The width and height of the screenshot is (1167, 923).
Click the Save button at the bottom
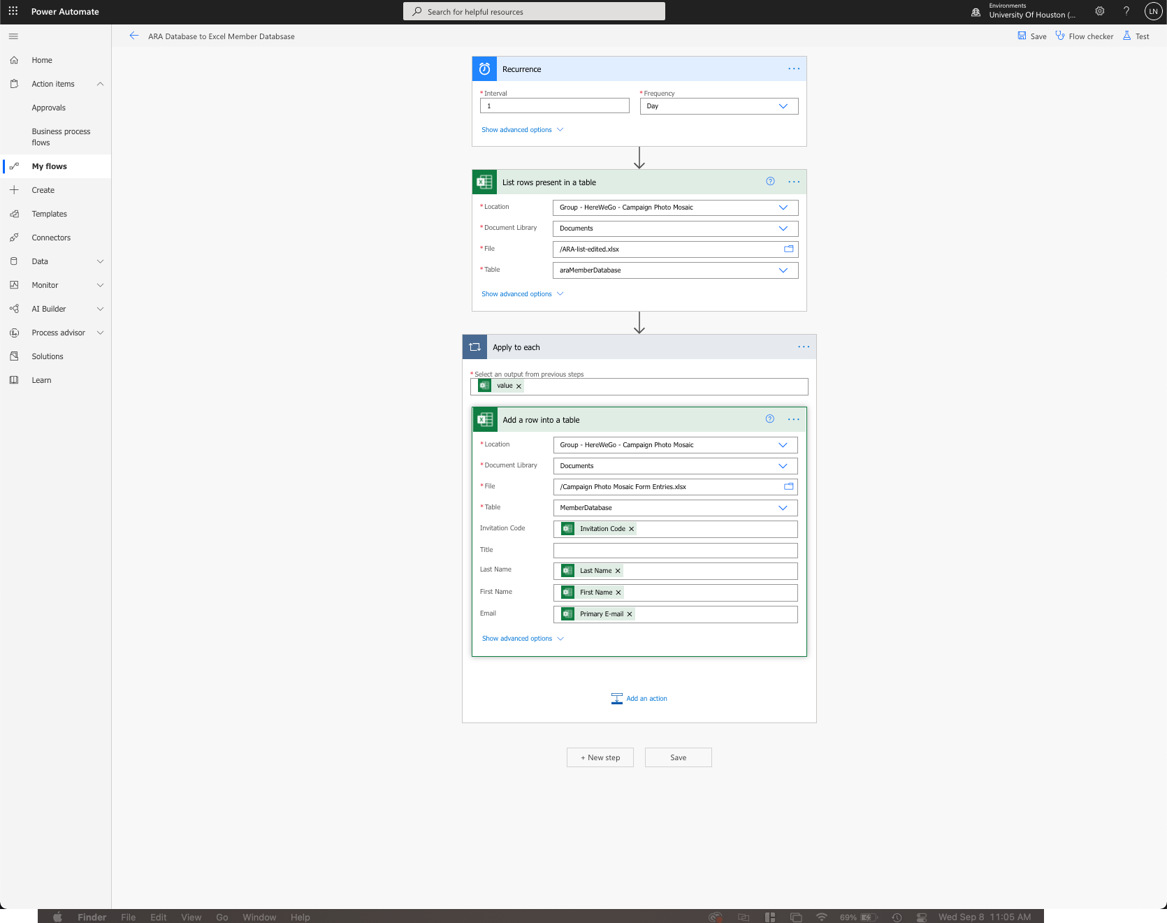[x=678, y=757]
